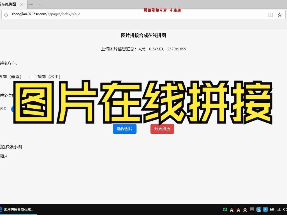This screenshot has width=287, height=215.
Task: Click the blue P icon in system tray
Action: click(x=265, y=209)
